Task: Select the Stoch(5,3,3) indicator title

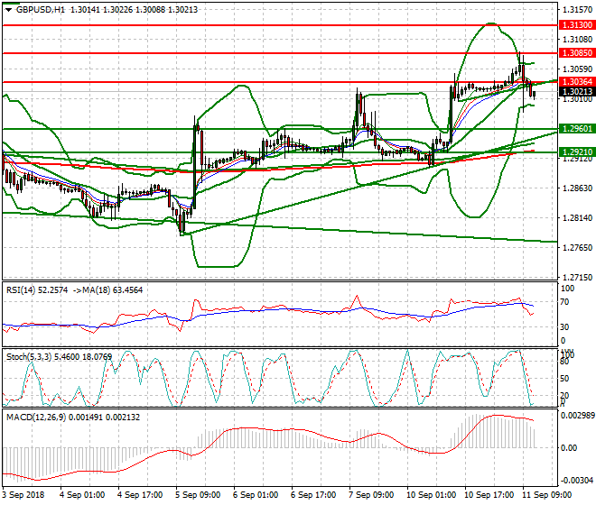Action: (x=28, y=357)
